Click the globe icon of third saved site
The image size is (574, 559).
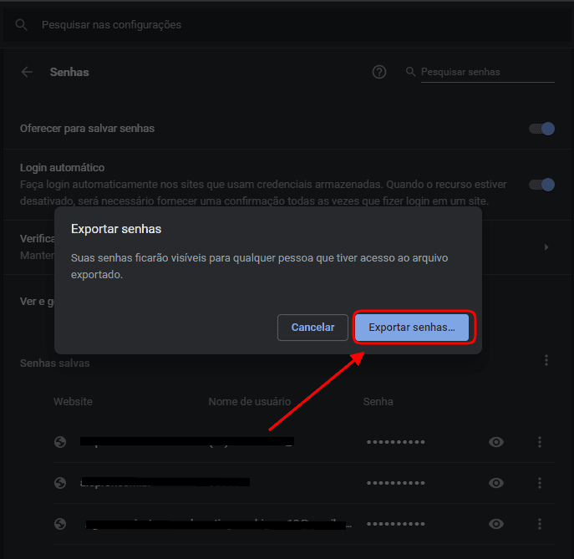60,524
